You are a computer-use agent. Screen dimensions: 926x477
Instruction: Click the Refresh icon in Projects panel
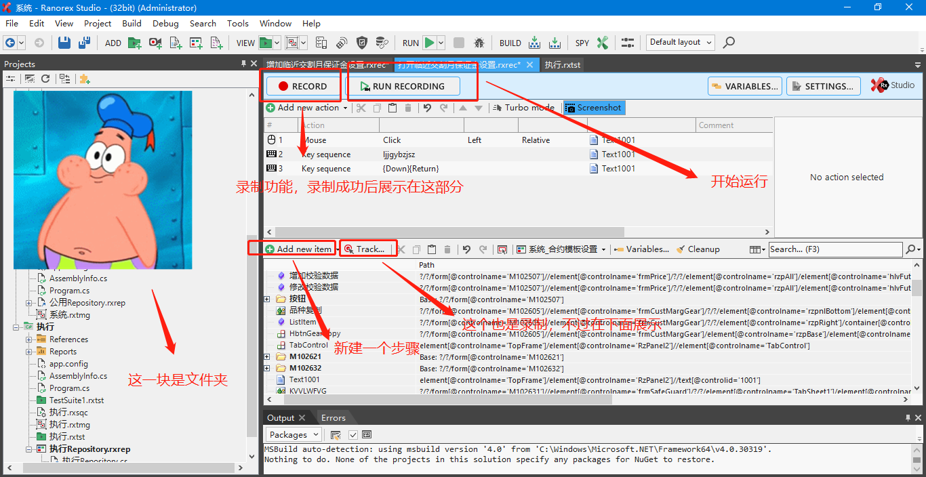45,79
